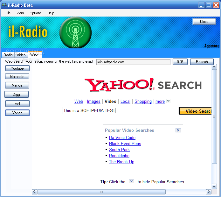Open Digg from the sidebar
This screenshot has width=221, height=197.
click(17, 95)
